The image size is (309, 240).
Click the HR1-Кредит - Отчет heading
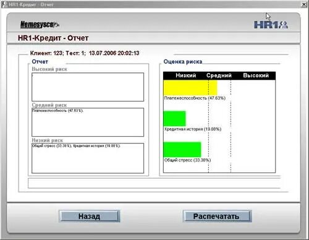click(x=53, y=38)
